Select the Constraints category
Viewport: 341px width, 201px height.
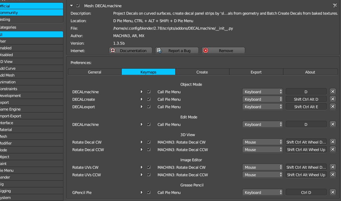[31, 89]
